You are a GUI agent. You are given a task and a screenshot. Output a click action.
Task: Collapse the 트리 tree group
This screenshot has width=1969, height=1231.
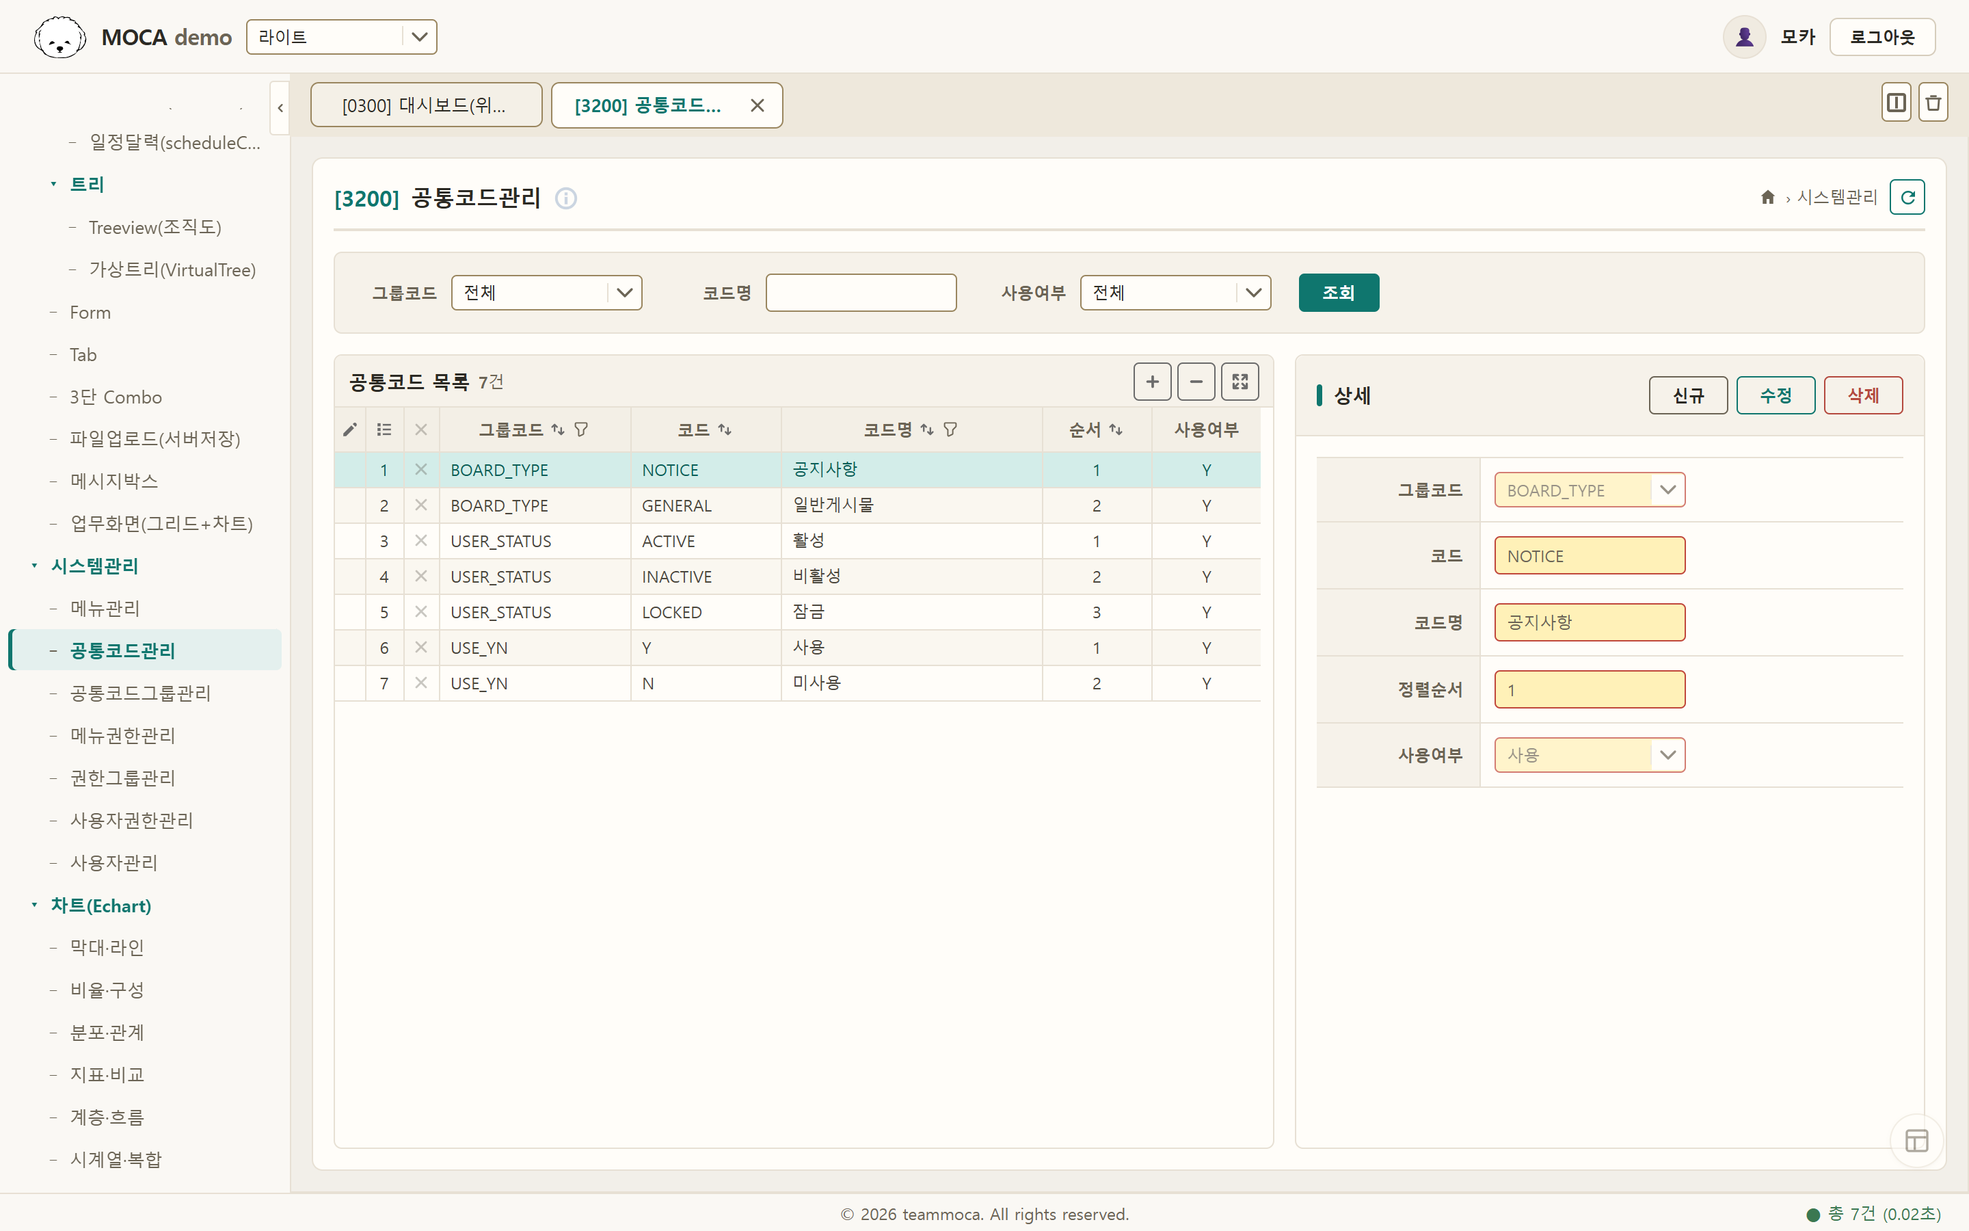tap(54, 185)
